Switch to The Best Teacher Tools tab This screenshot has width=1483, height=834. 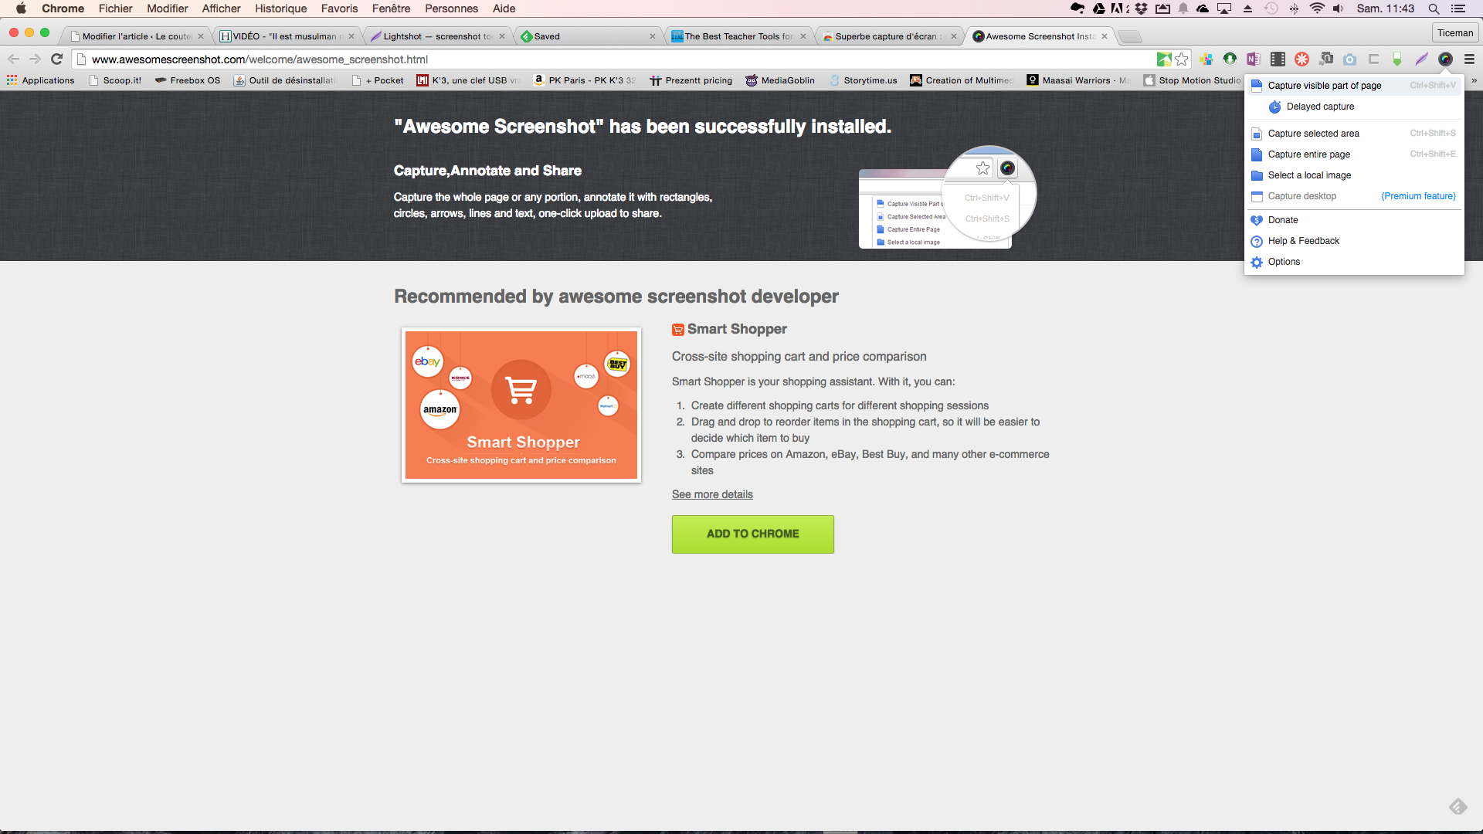pos(738,36)
